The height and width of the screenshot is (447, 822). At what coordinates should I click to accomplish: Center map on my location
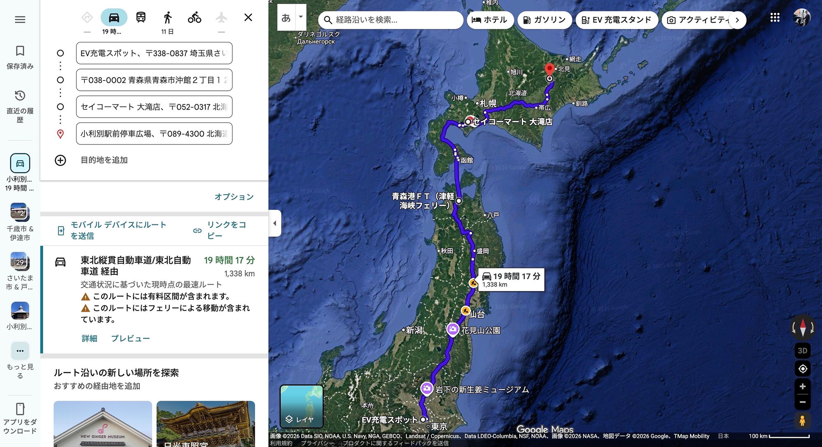[x=802, y=369]
